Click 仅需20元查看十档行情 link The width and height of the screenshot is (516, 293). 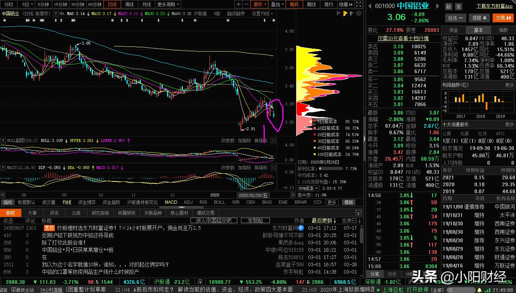(x=403, y=38)
